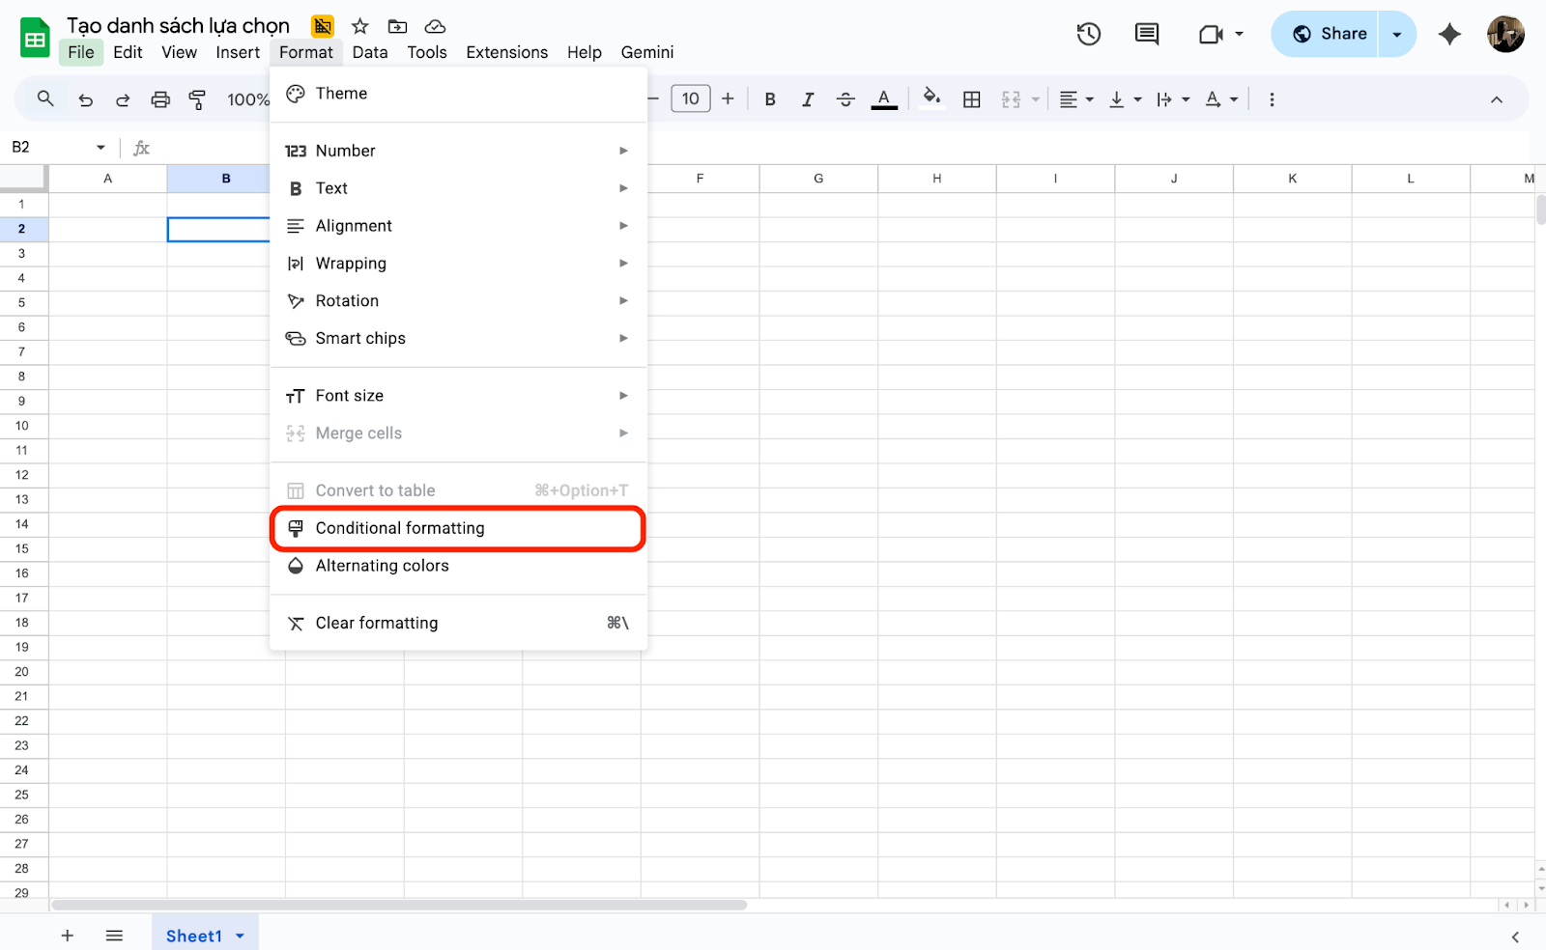The width and height of the screenshot is (1546, 950).
Task: Toggle bold formatting
Action: pyautogui.click(x=770, y=99)
